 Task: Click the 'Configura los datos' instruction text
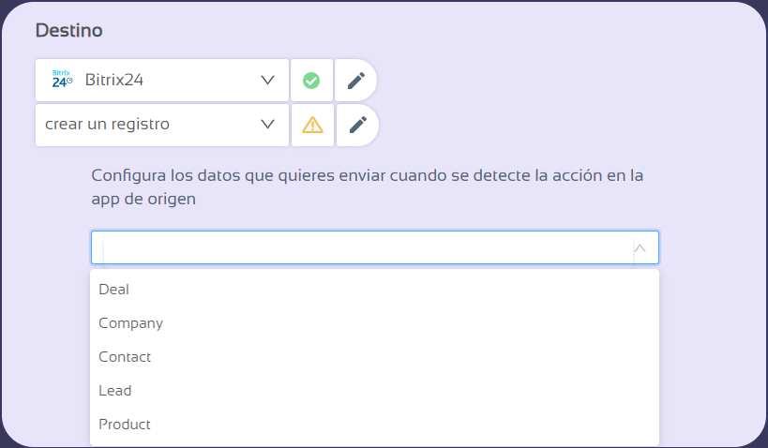(367, 175)
